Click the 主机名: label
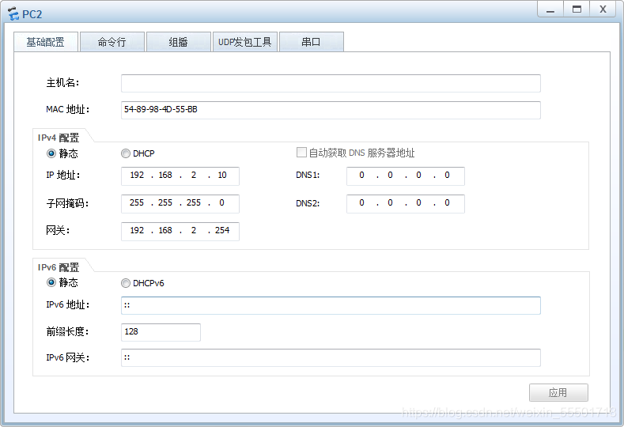This screenshot has width=624, height=427. point(63,83)
